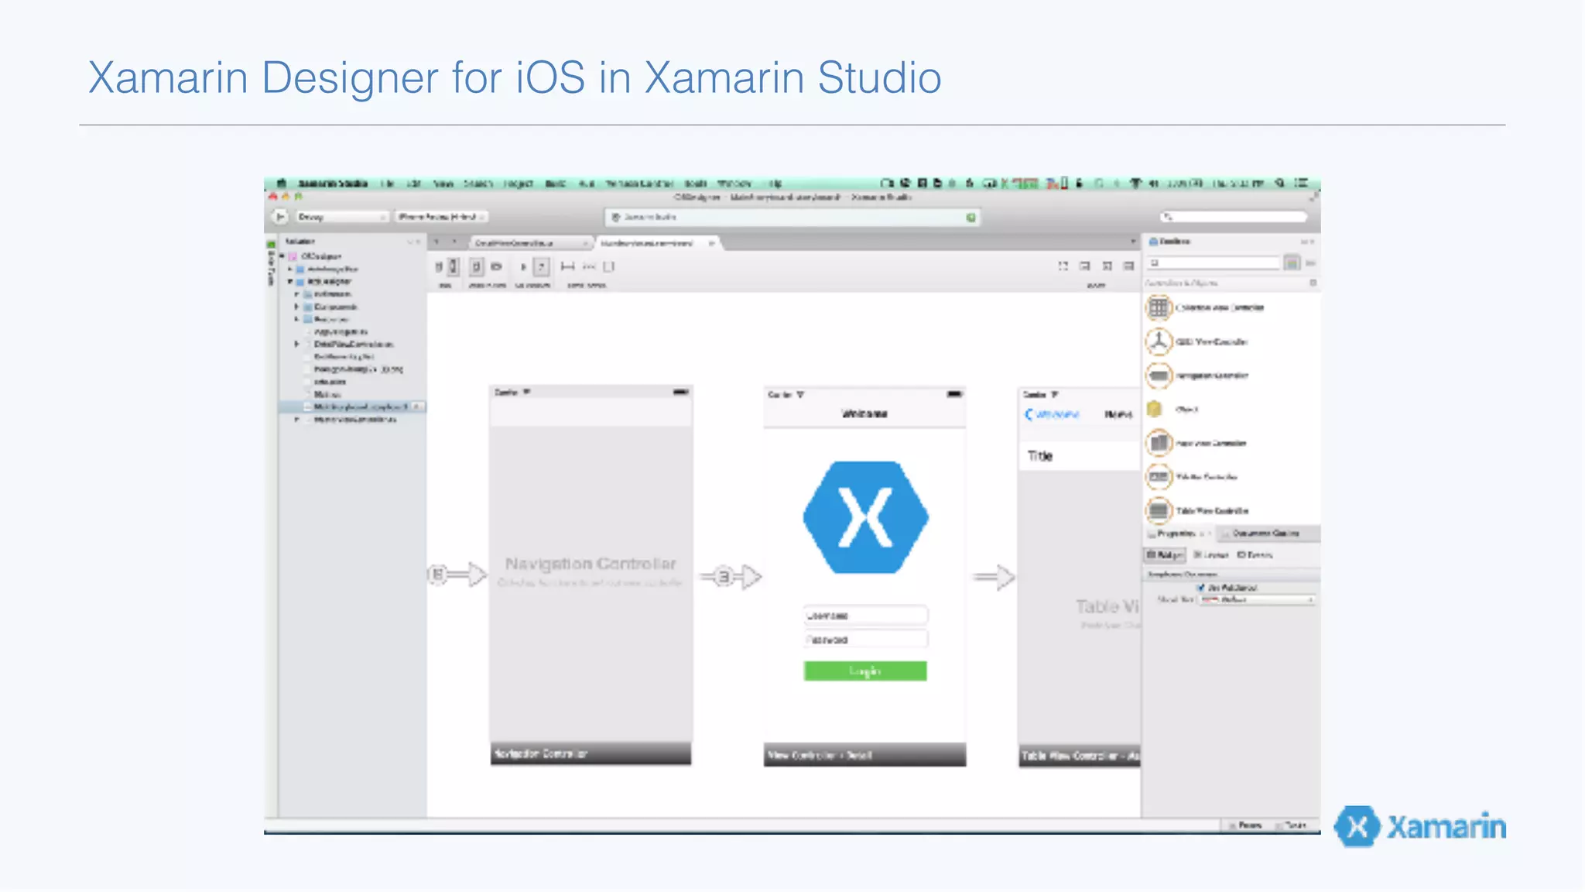Viewport: 1585px width, 892px height.
Task: Expand the References folder node
Action: 296,294
